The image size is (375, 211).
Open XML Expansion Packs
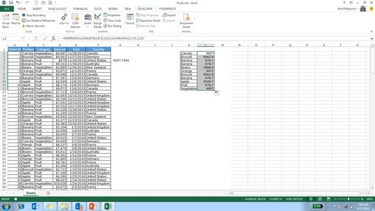[x=148, y=21]
